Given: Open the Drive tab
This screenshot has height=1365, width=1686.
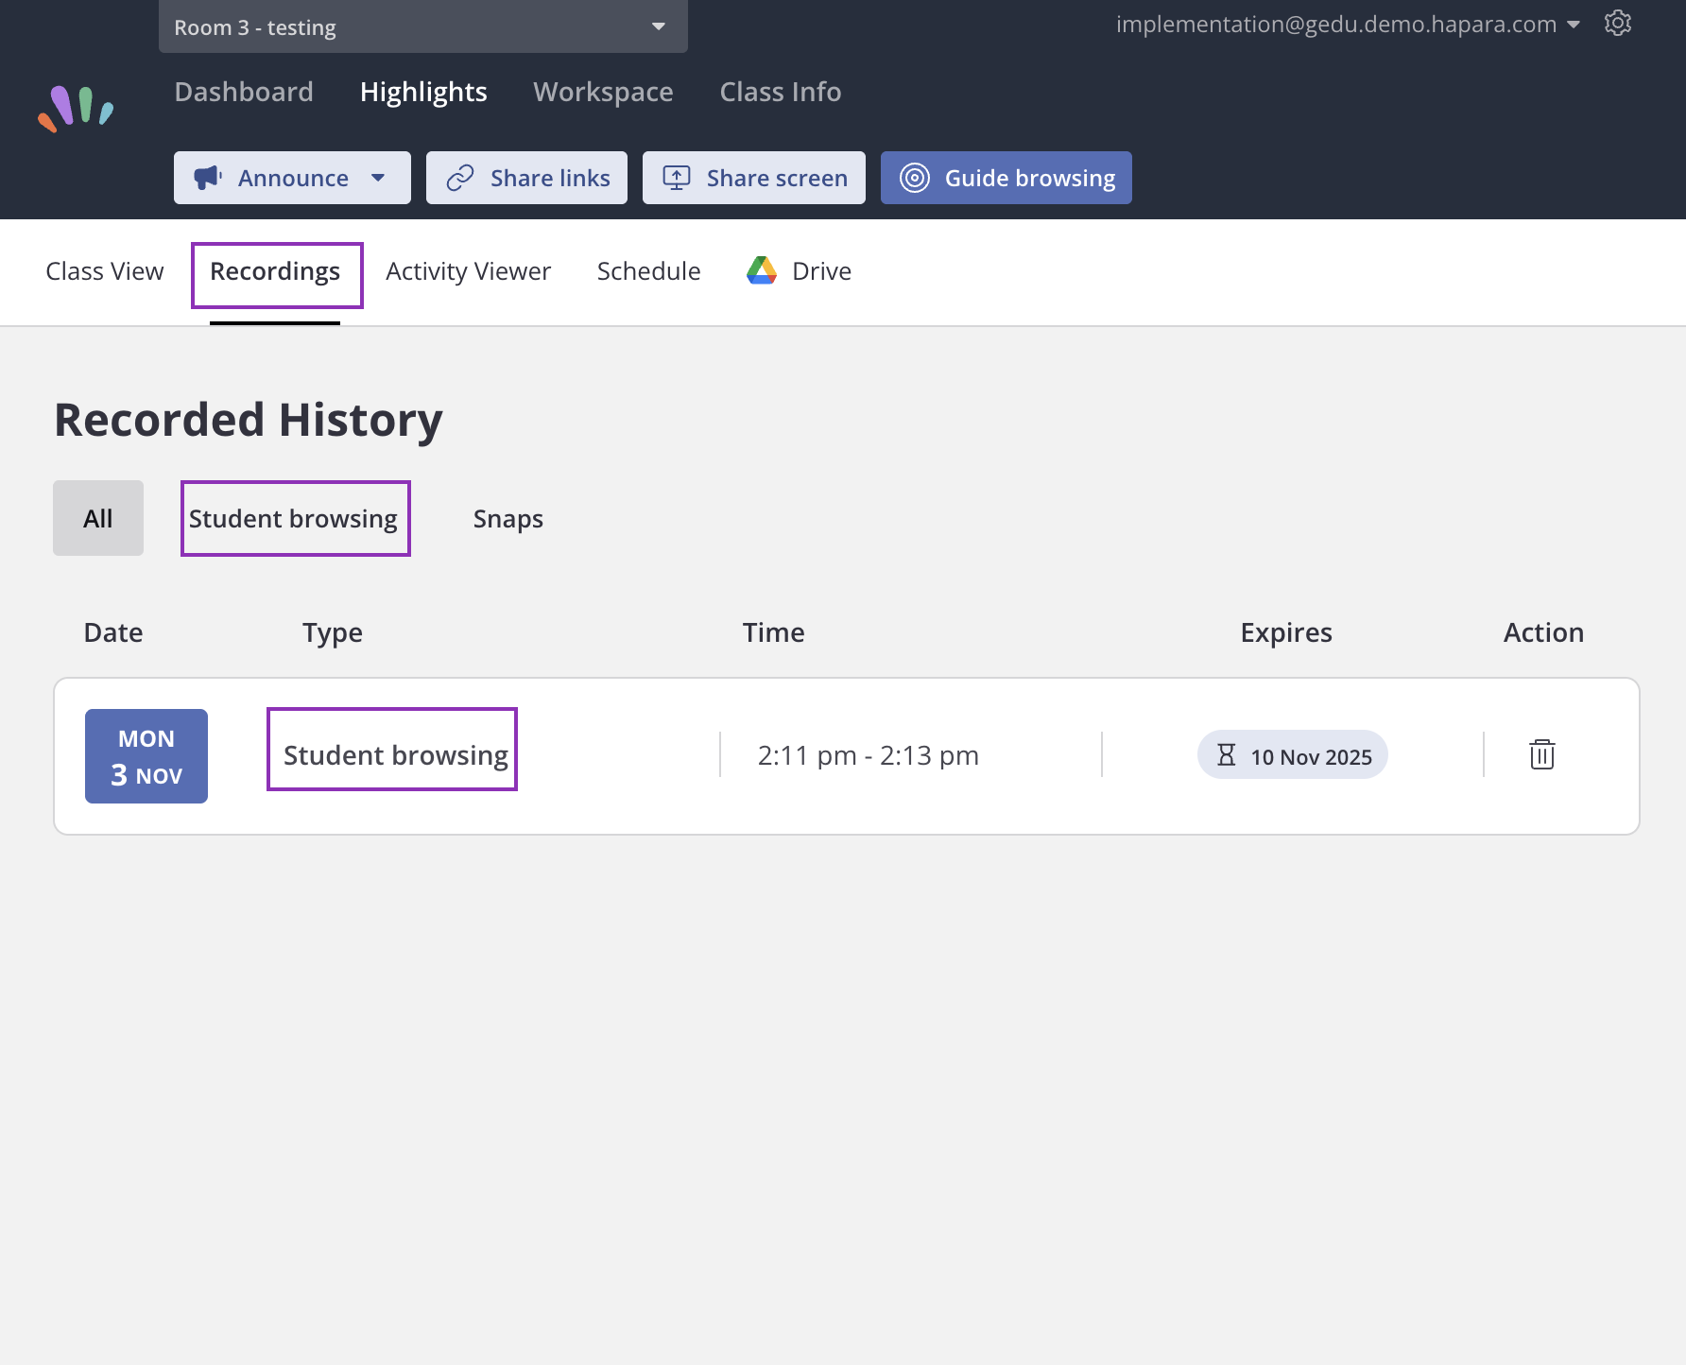Looking at the screenshot, I should coord(800,271).
